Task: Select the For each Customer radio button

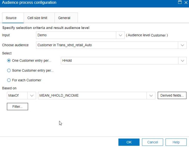Action: click(x=9, y=80)
